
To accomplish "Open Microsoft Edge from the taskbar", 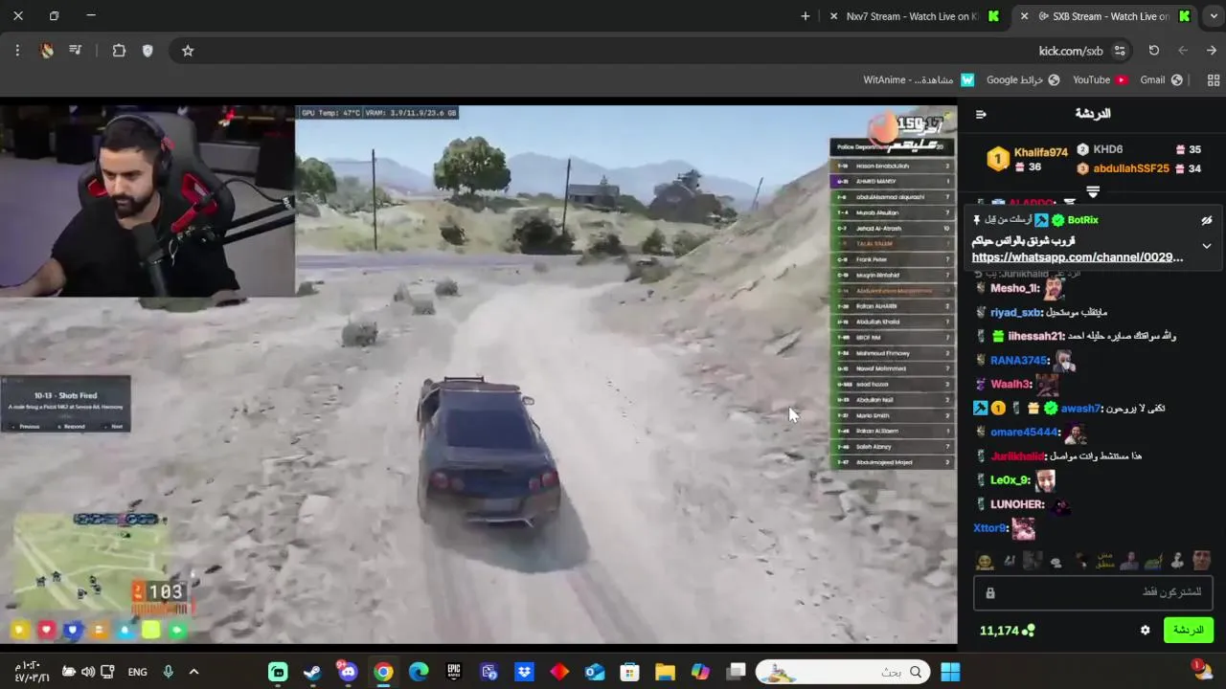I will pyautogui.click(x=419, y=672).
